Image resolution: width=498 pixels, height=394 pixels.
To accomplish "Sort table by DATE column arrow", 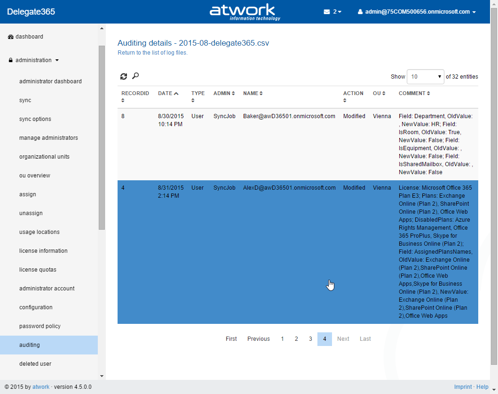I will point(176,93).
